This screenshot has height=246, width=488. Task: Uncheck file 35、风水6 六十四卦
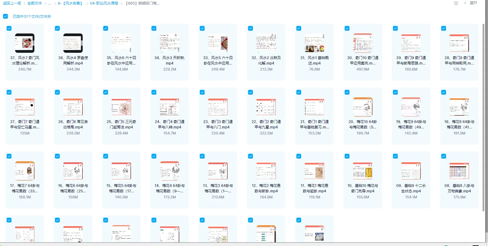click(106, 28)
